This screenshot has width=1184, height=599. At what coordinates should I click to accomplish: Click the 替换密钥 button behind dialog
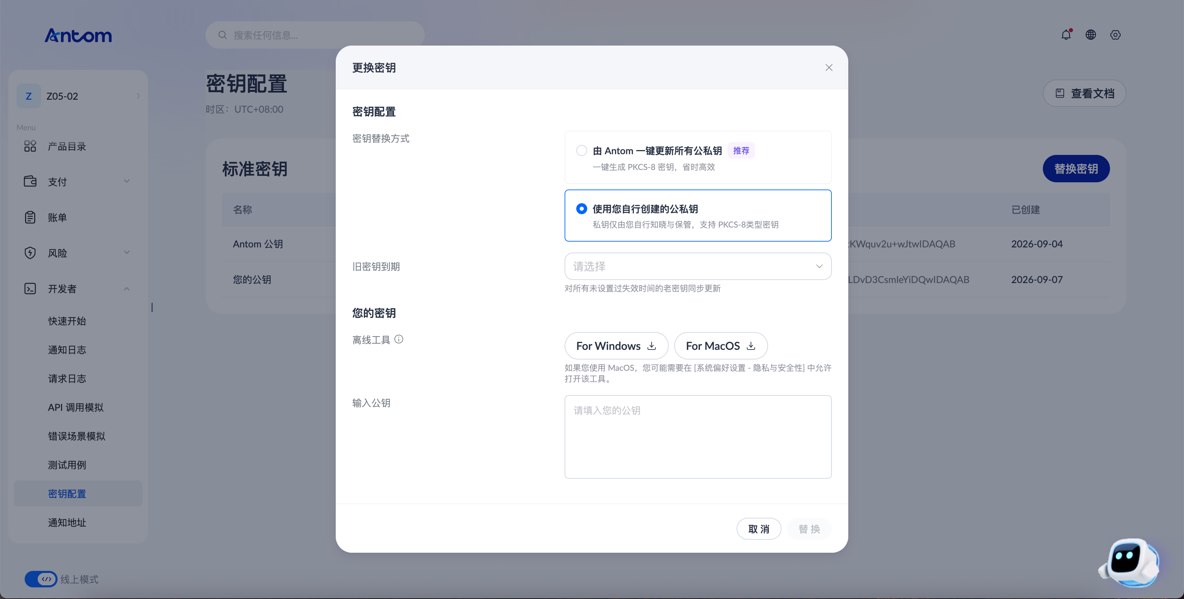pyautogui.click(x=1076, y=169)
